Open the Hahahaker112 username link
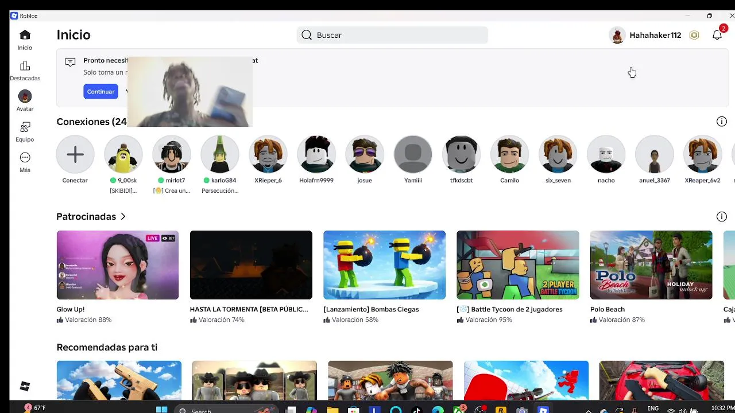735x413 pixels. pos(655,35)
